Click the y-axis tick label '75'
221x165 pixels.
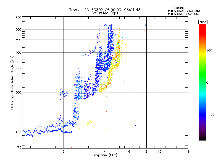(19, 147)
